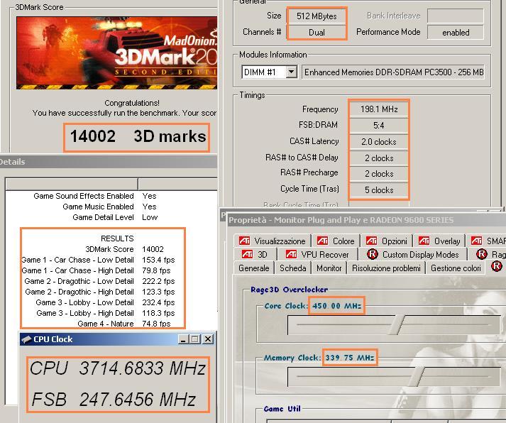Click ATI logo icon on VPU Recover tab
The image size is (506, 423).
(291, 254)
